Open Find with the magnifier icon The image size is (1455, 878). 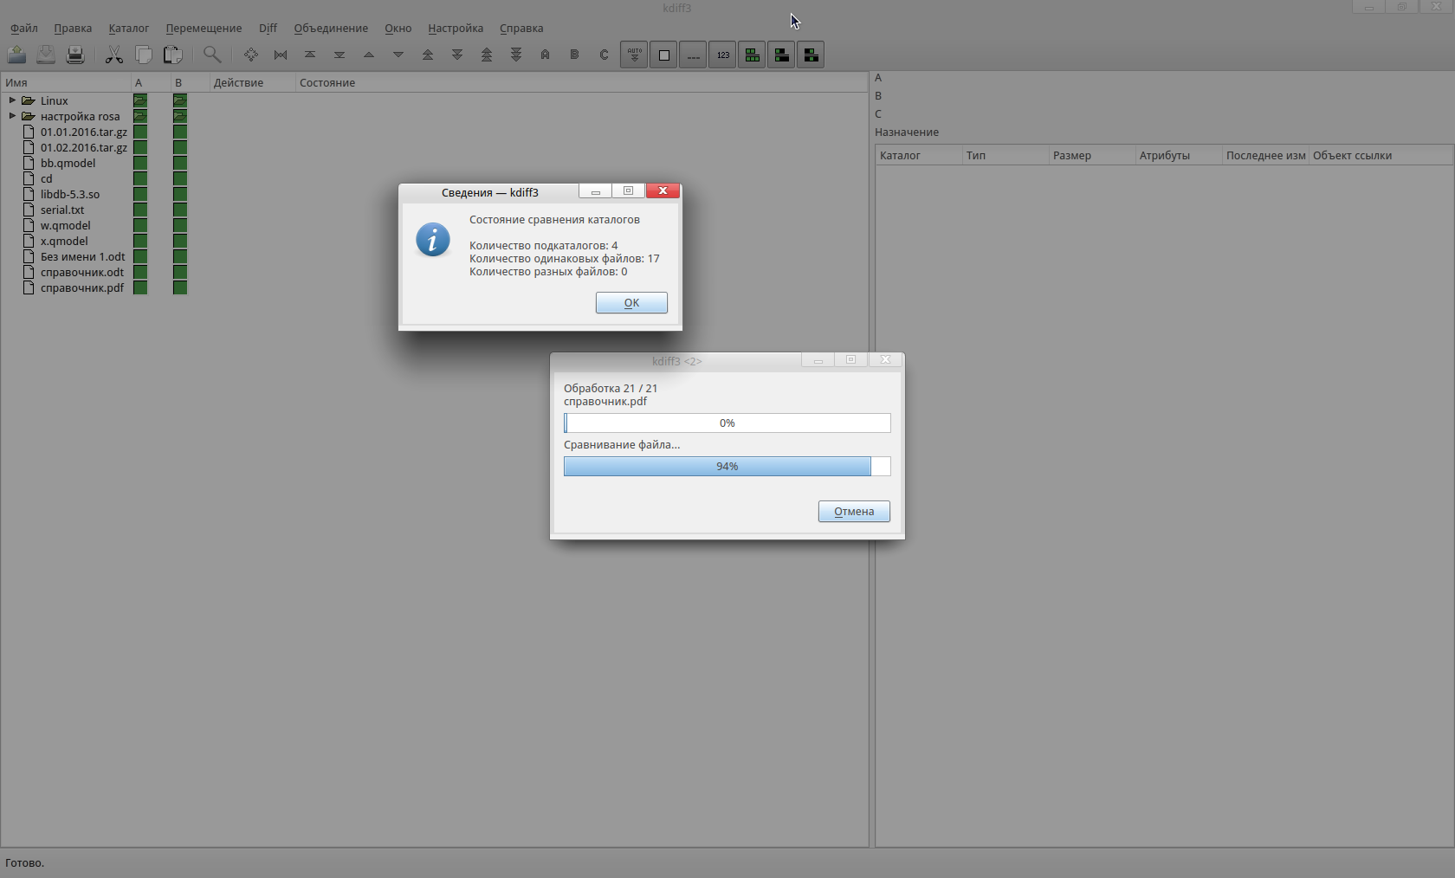point(211,55)
